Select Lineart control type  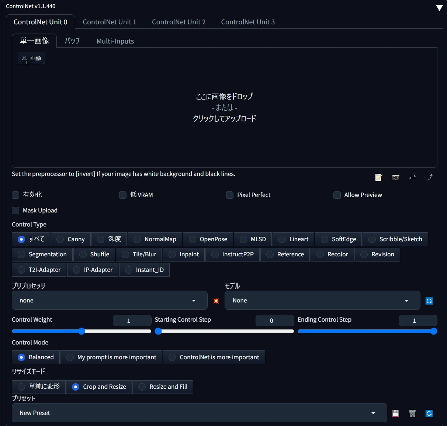click(294, 239)
